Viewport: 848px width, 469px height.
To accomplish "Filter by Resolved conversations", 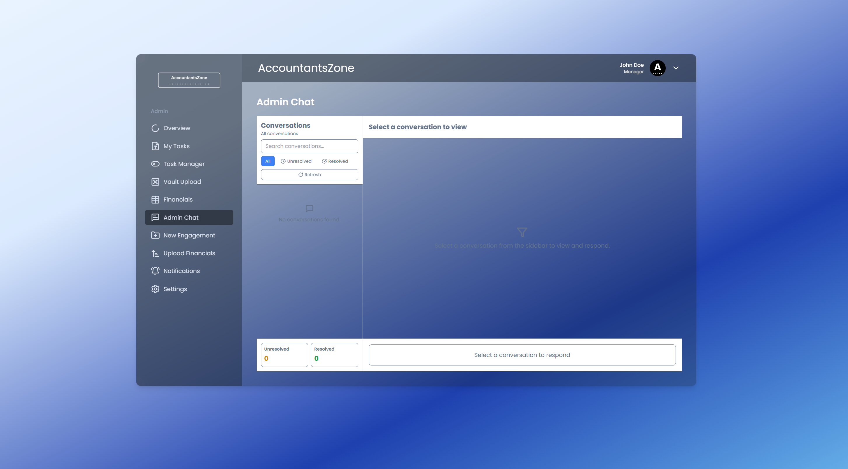I will point(335,161).
